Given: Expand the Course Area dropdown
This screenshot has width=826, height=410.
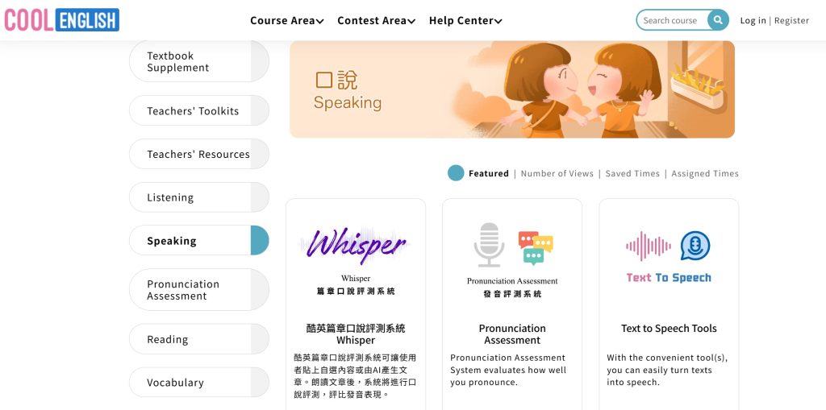Looking at the screenshot, I should coord(287,20).
